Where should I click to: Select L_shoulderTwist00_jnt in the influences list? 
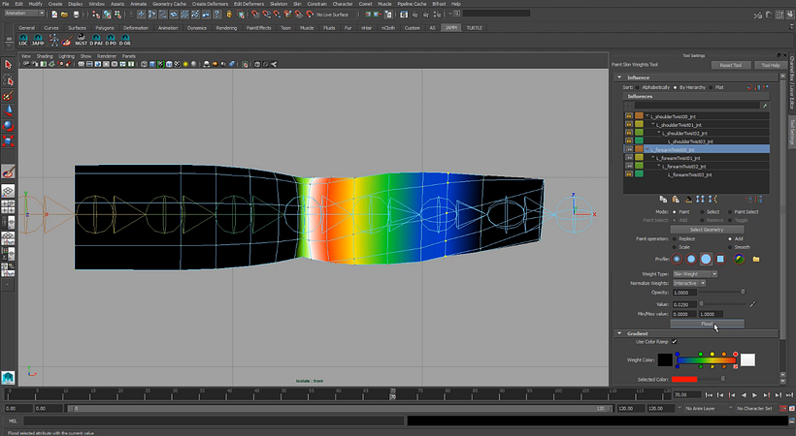click(x=673, y=116)
